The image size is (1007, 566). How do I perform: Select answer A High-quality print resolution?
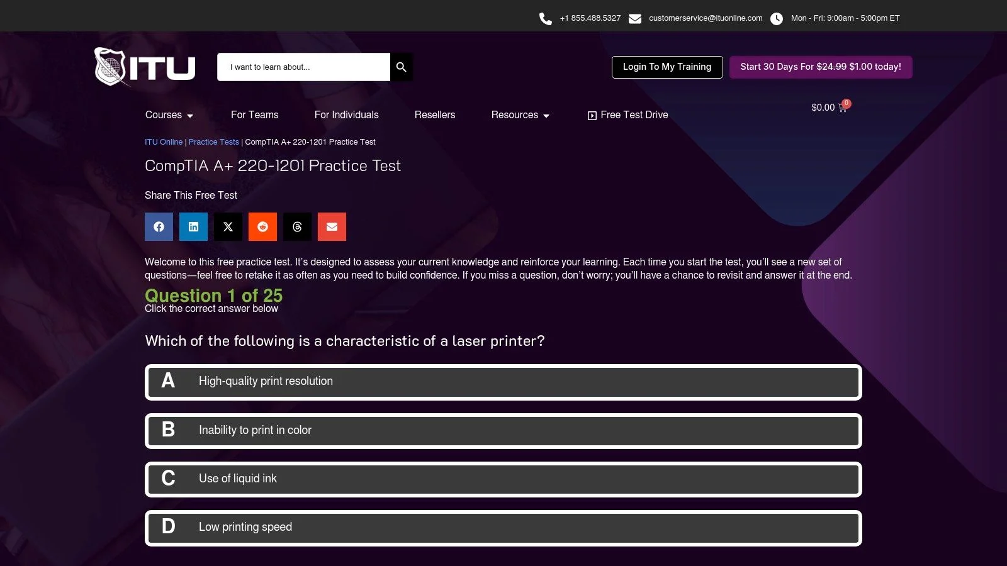(x=503, y=382)
